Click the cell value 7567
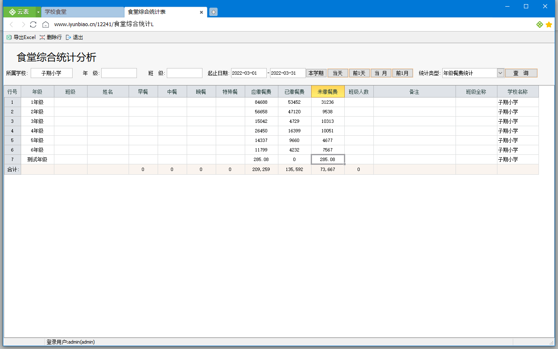 coord(328,150)
